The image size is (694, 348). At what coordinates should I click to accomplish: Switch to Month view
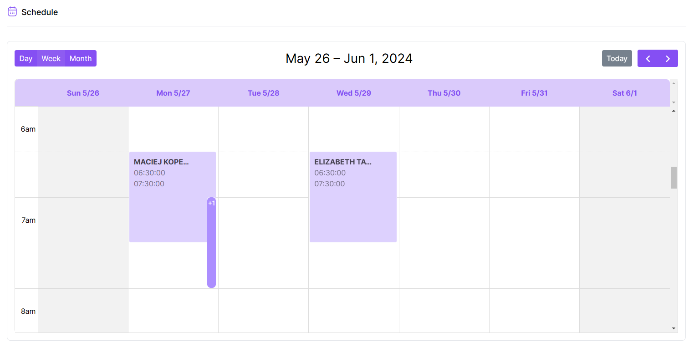tap(81, 58)
